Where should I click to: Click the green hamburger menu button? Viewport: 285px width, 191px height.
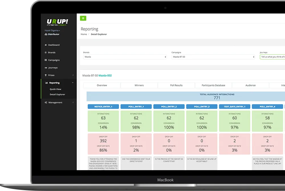83,18
